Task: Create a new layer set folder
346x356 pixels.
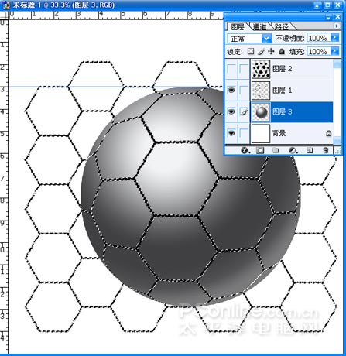Action: tap(276, 150)
